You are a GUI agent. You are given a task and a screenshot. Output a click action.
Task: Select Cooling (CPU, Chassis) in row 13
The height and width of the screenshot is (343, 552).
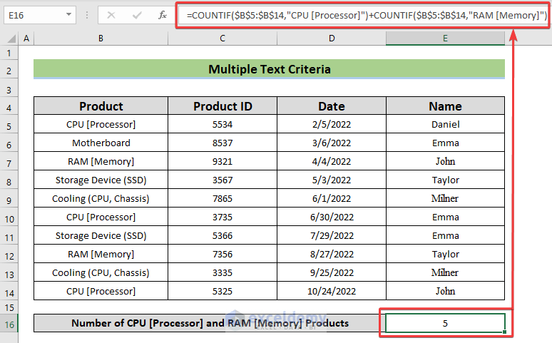pos(101,272)
